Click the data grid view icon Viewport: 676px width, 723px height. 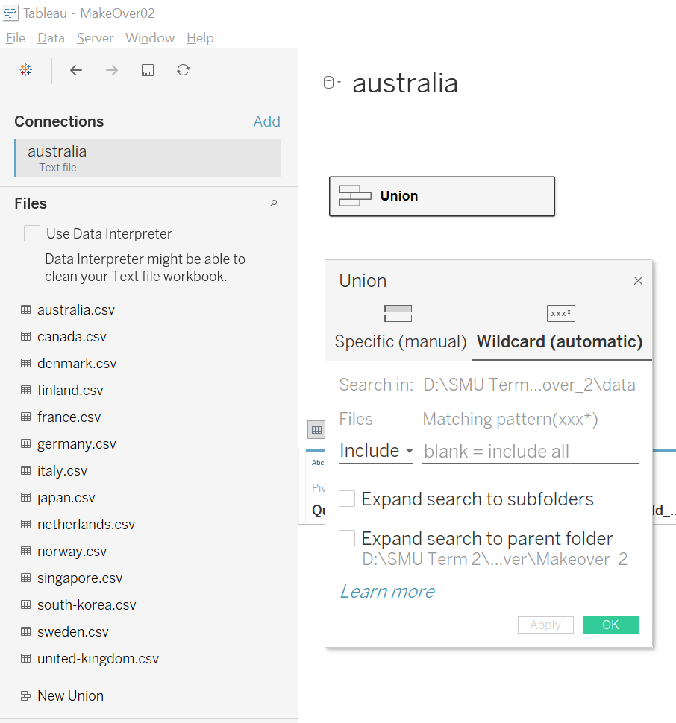coord(317,430)
